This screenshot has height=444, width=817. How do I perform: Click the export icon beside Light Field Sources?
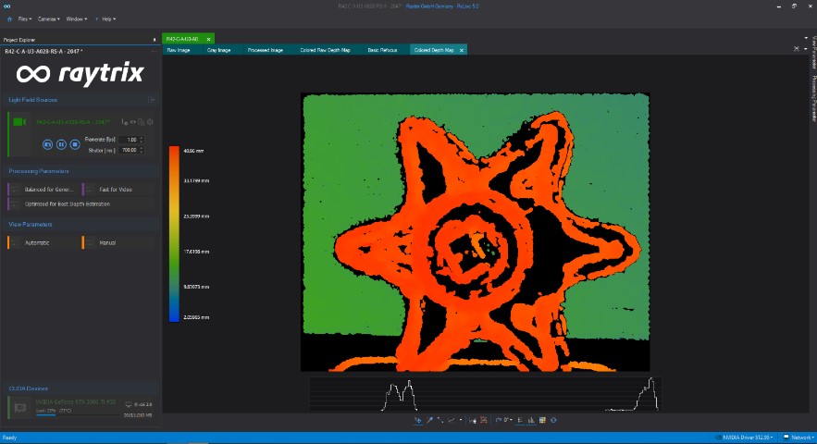click(151, 100)
